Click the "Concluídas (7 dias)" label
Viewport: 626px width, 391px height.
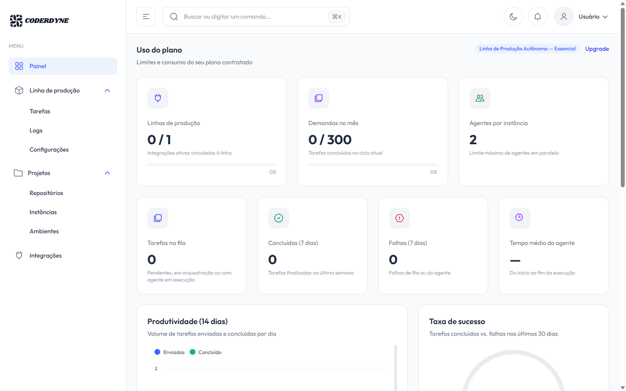pyautogui.click(x=293, y=243)
